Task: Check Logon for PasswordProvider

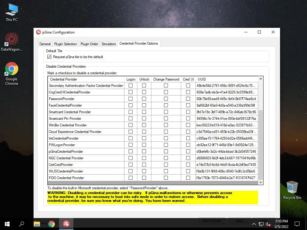Action: [131, 99]
